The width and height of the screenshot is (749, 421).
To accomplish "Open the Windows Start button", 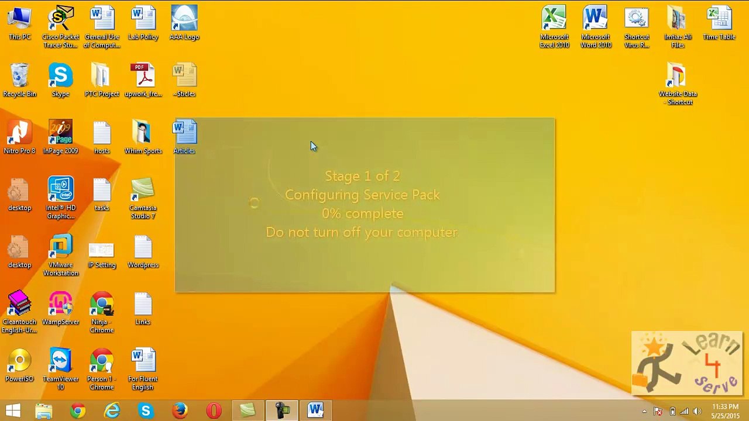I will 13,410.
